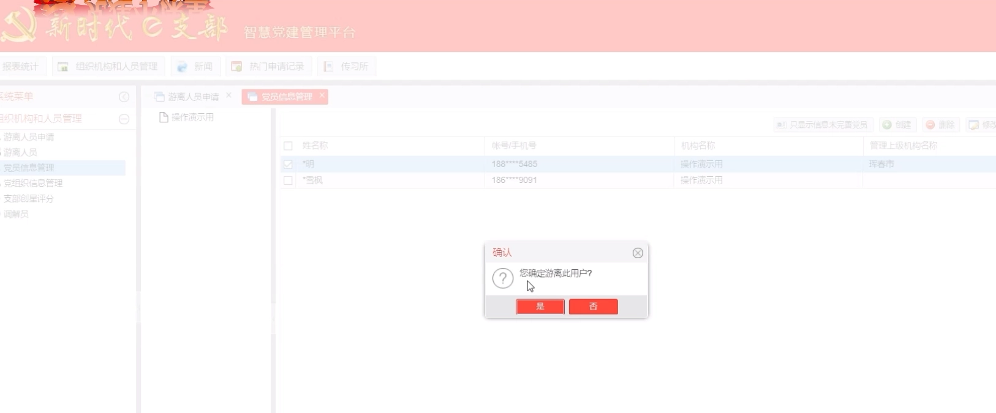
Task: Close the 游离人员申请 tab
Action: pyautogui.click(x=229, y=95)
